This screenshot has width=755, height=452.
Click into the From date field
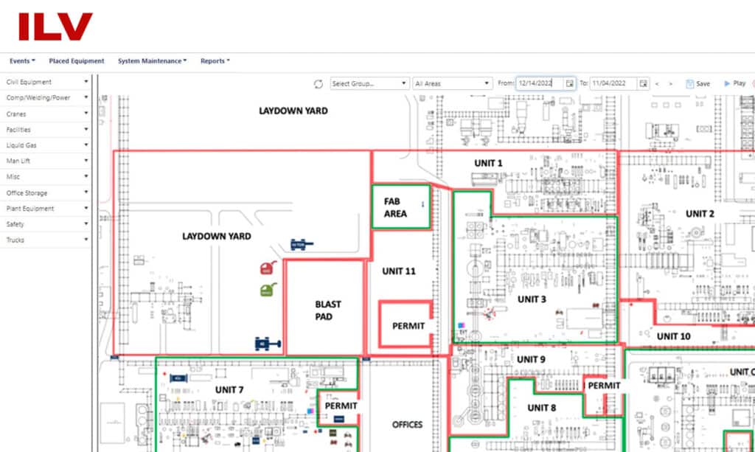point(539,84)
